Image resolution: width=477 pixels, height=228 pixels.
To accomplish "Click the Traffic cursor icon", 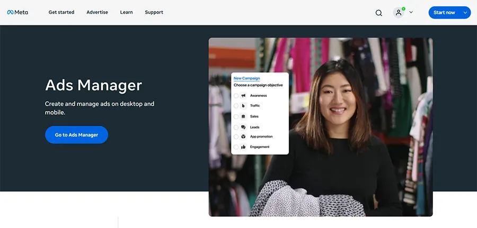I will click(x=243, y=106).
